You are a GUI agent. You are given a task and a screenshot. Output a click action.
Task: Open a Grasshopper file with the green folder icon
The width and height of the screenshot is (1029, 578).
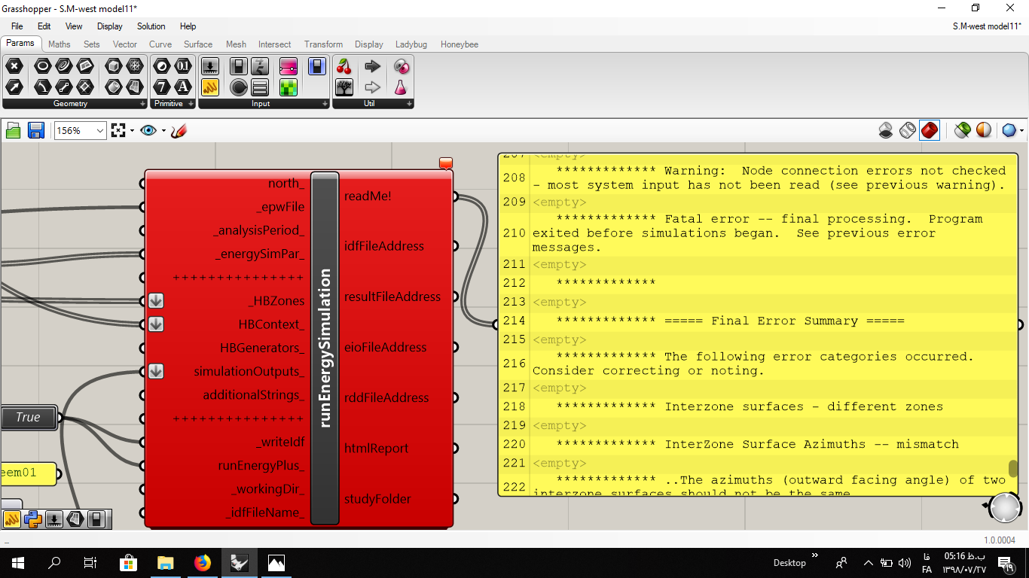(x=14, y=131)
